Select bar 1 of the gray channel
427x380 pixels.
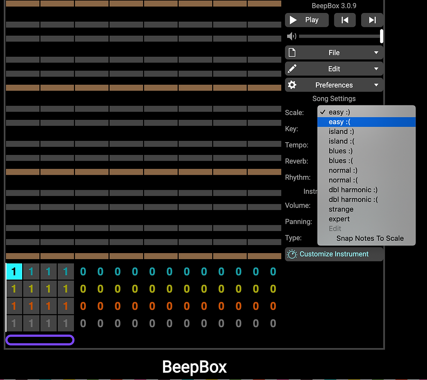coord(14,323)
